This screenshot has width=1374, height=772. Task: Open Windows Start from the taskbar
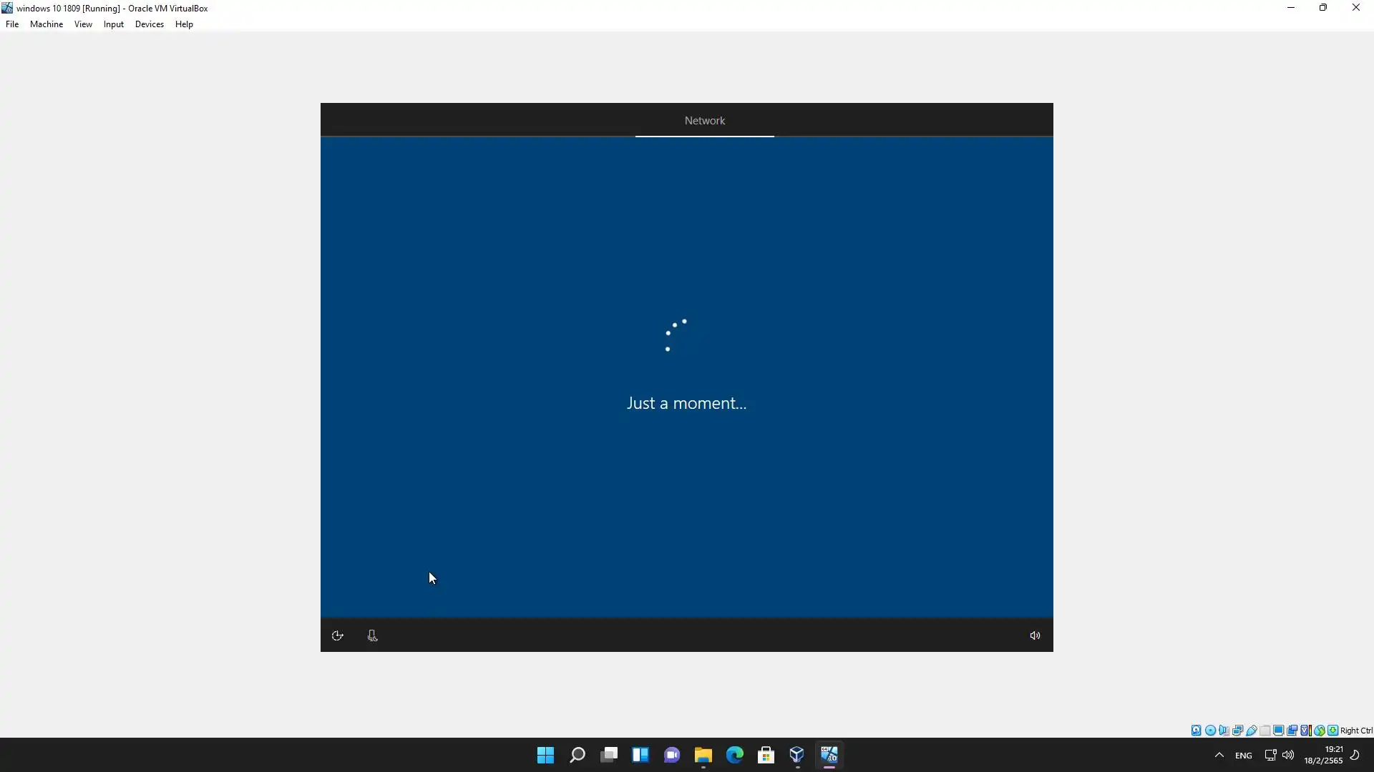[545, 755]
